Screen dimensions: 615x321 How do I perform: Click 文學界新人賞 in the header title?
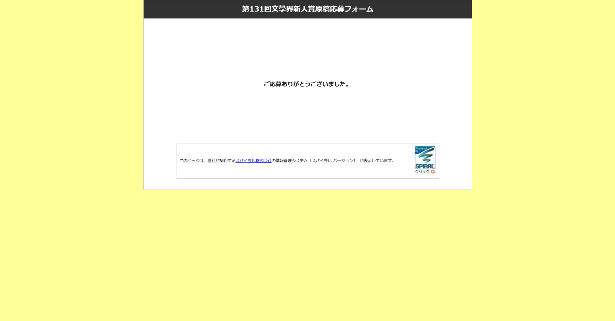pyautogui.click(x=293, y=9)
